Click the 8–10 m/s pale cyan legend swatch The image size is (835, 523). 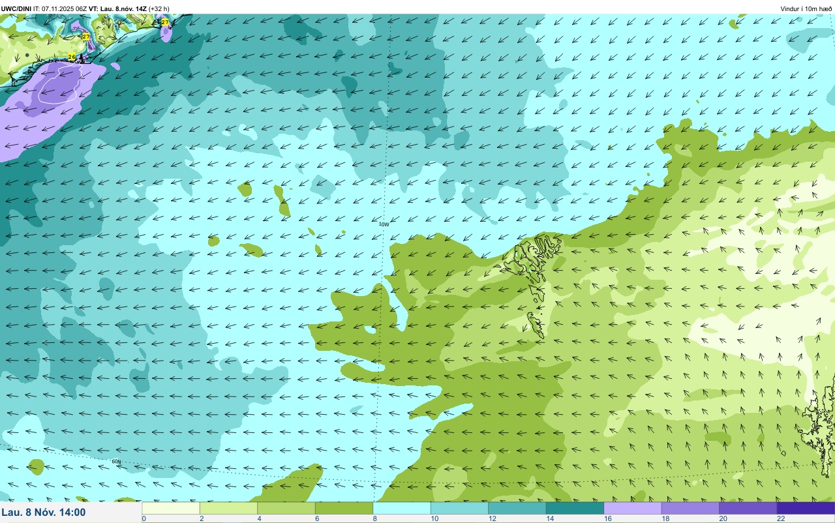click(x=402, y=508)
